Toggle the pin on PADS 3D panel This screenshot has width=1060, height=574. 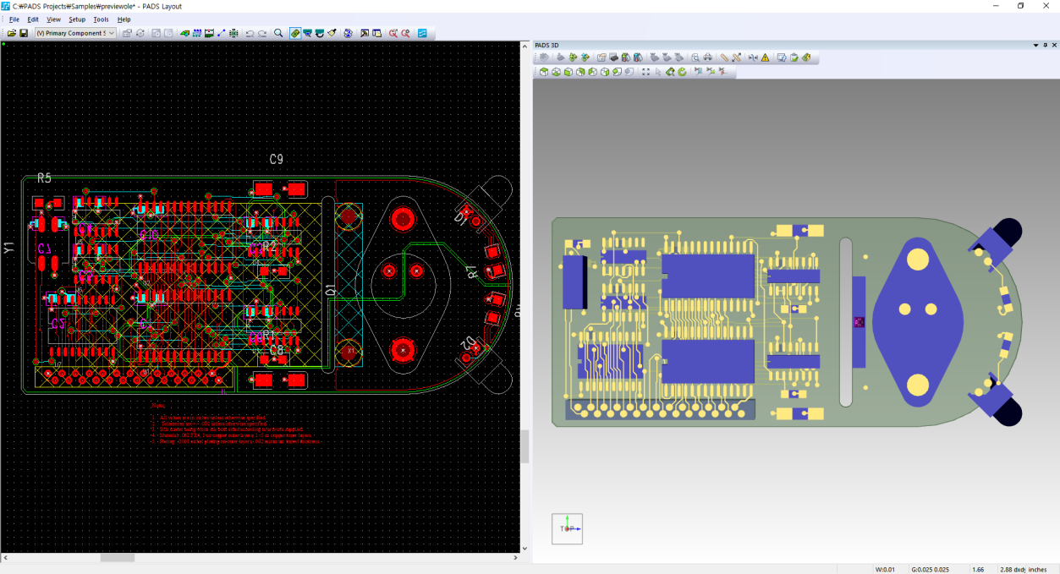coord(1045,45)
